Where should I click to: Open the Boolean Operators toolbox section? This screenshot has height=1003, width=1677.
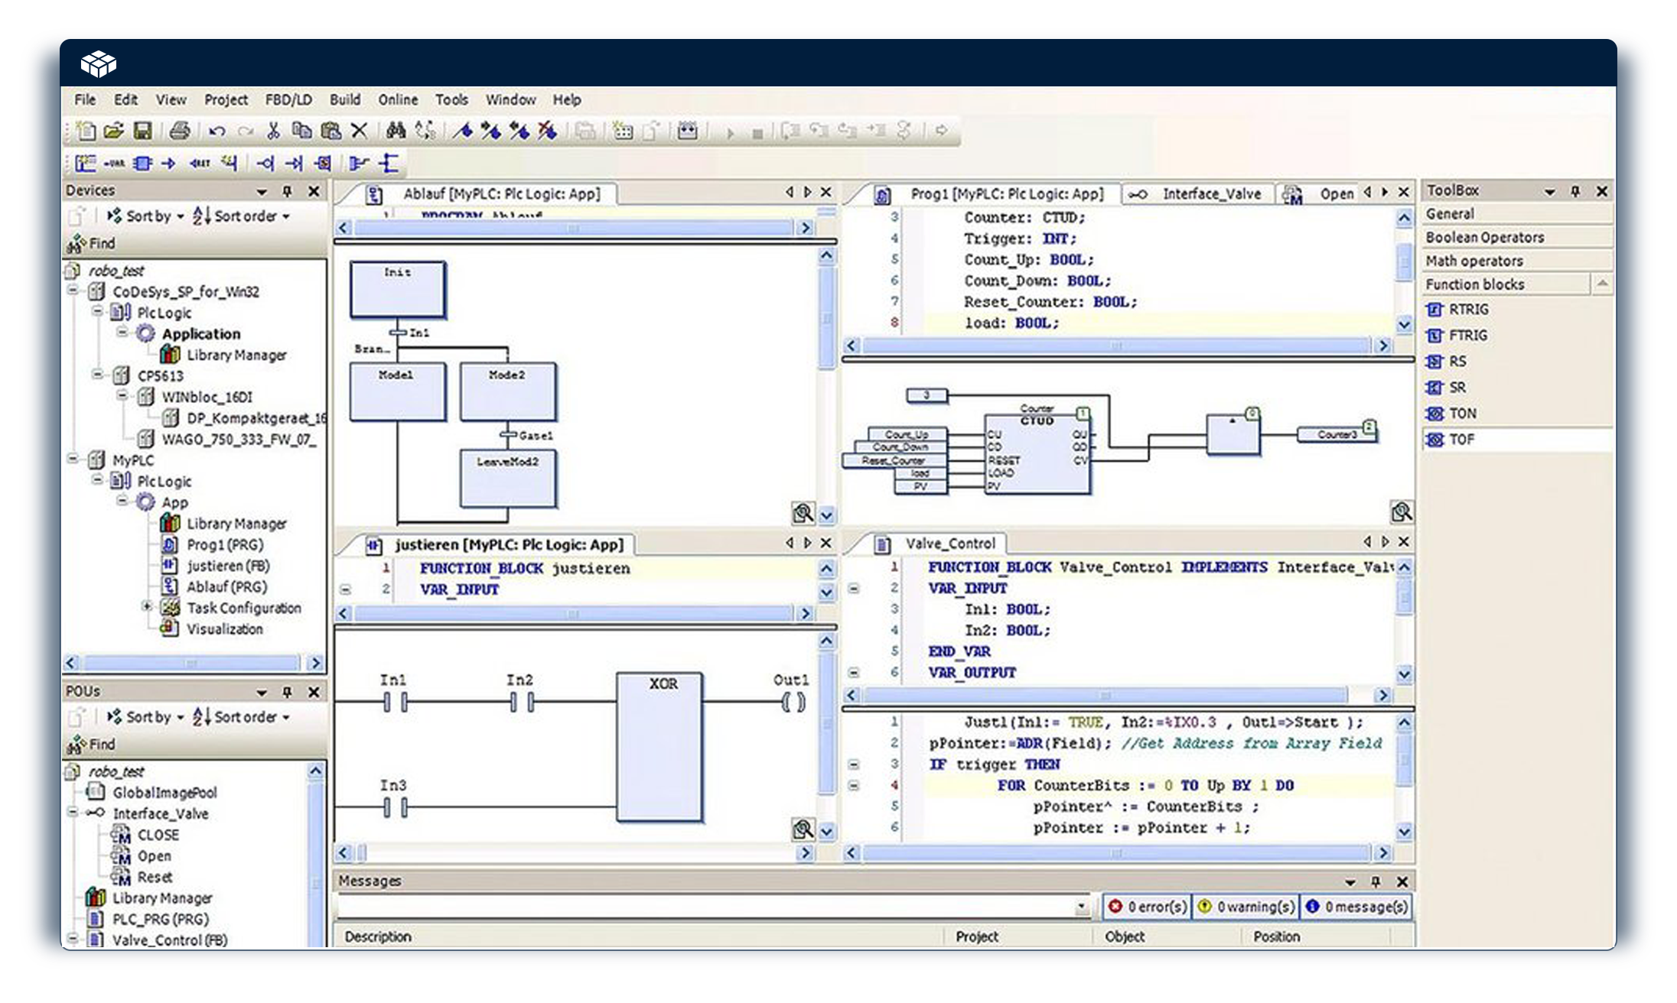1484,238
